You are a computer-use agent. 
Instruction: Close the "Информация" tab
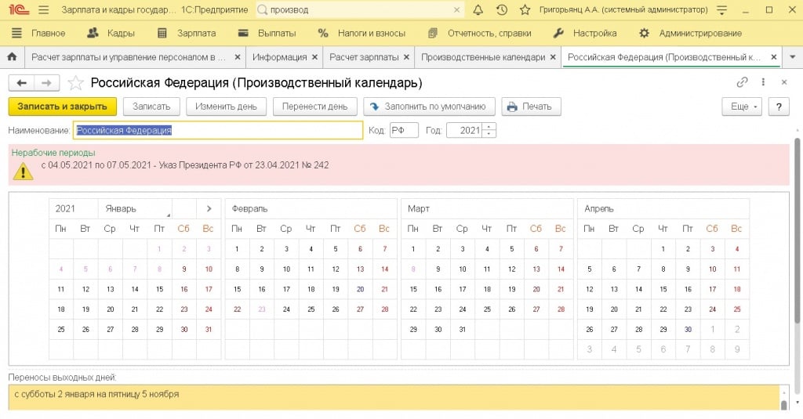[314, 58]
